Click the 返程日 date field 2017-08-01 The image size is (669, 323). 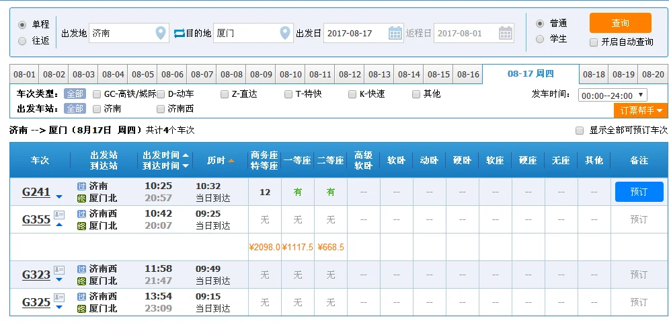tap(473, 33)
